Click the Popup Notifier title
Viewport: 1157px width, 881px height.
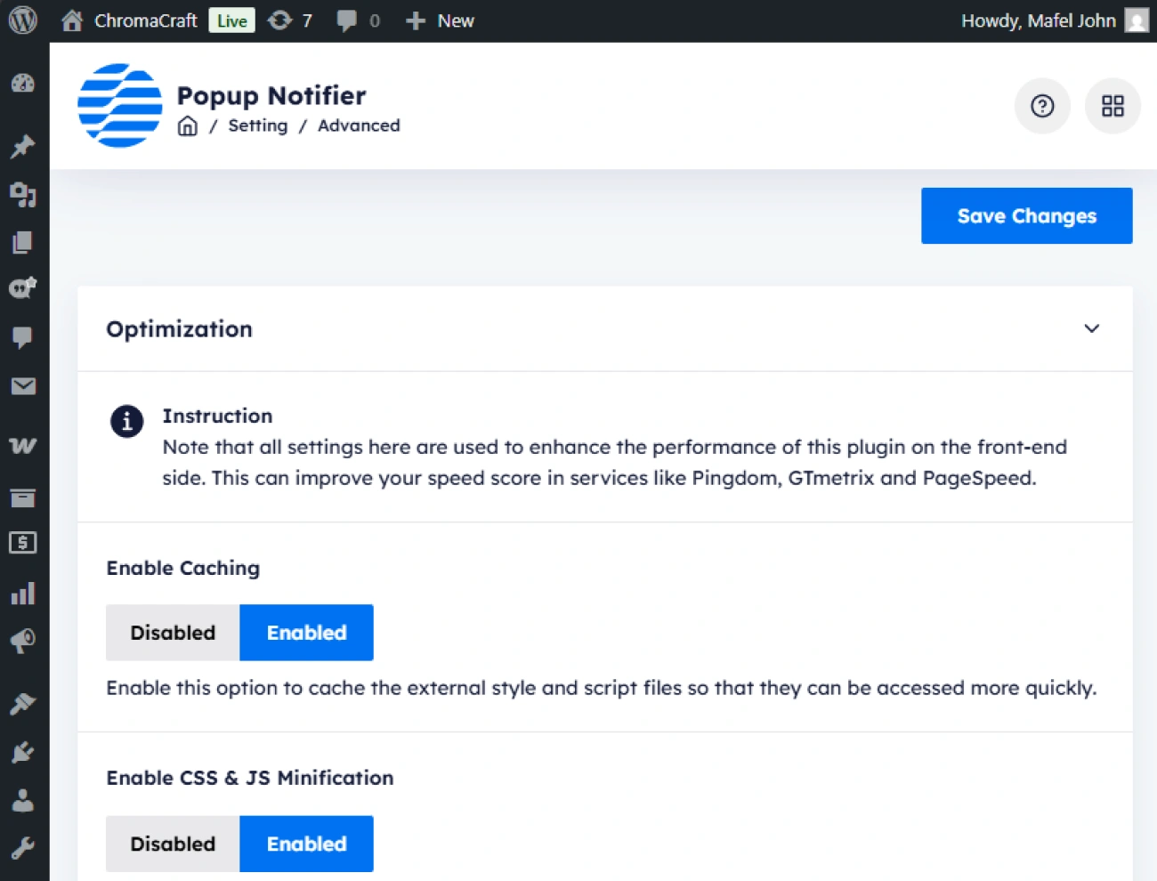(271, 95)
